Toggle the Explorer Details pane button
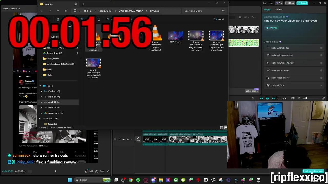The image size is (328, 184). tap(219, 19)
